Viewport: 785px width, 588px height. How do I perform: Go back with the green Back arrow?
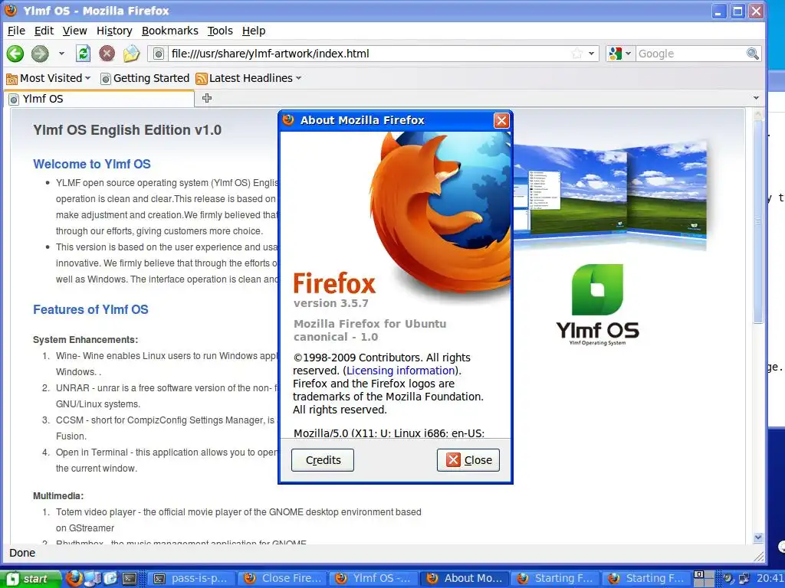15,54
